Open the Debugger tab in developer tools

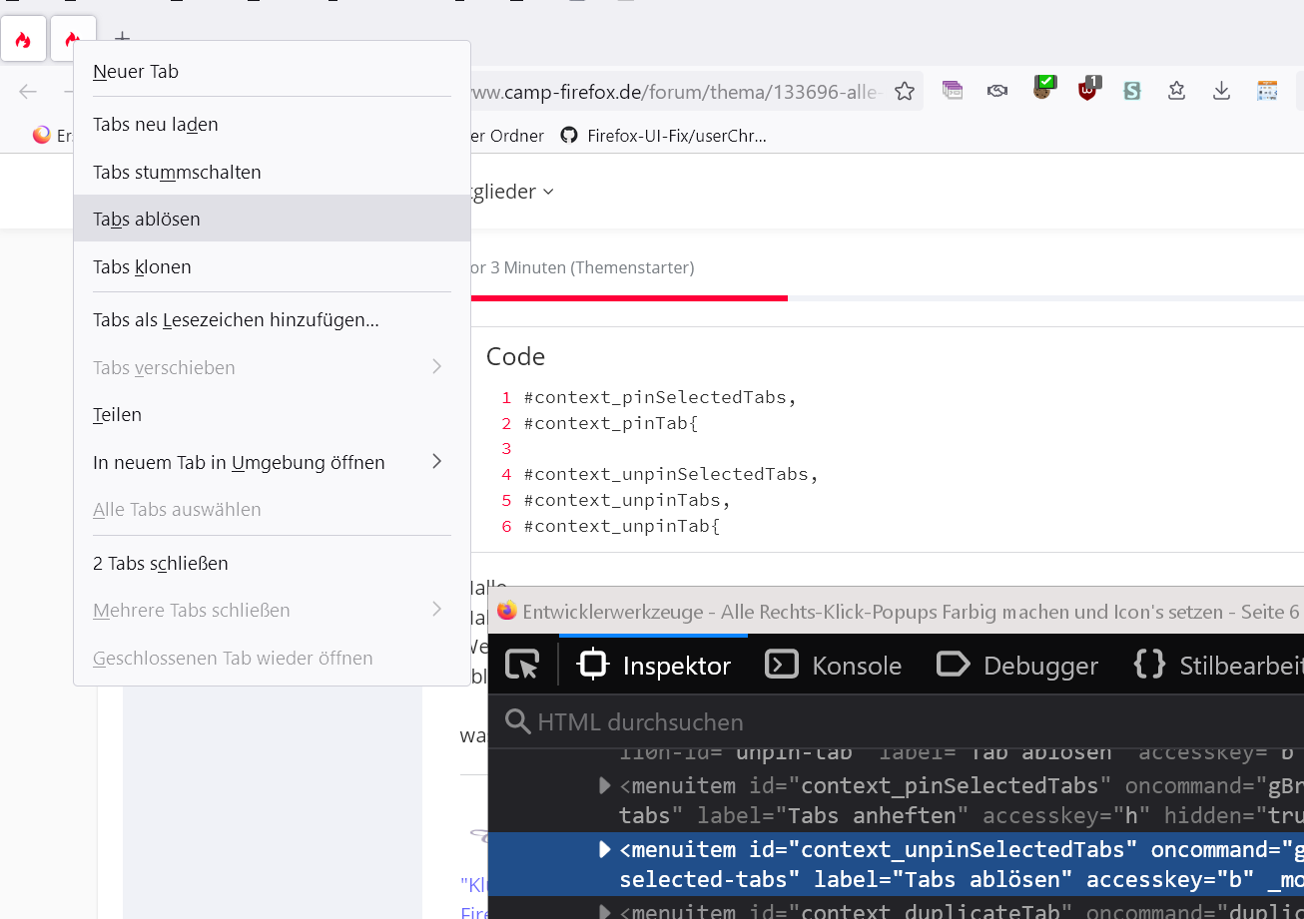click(1017, 666)
